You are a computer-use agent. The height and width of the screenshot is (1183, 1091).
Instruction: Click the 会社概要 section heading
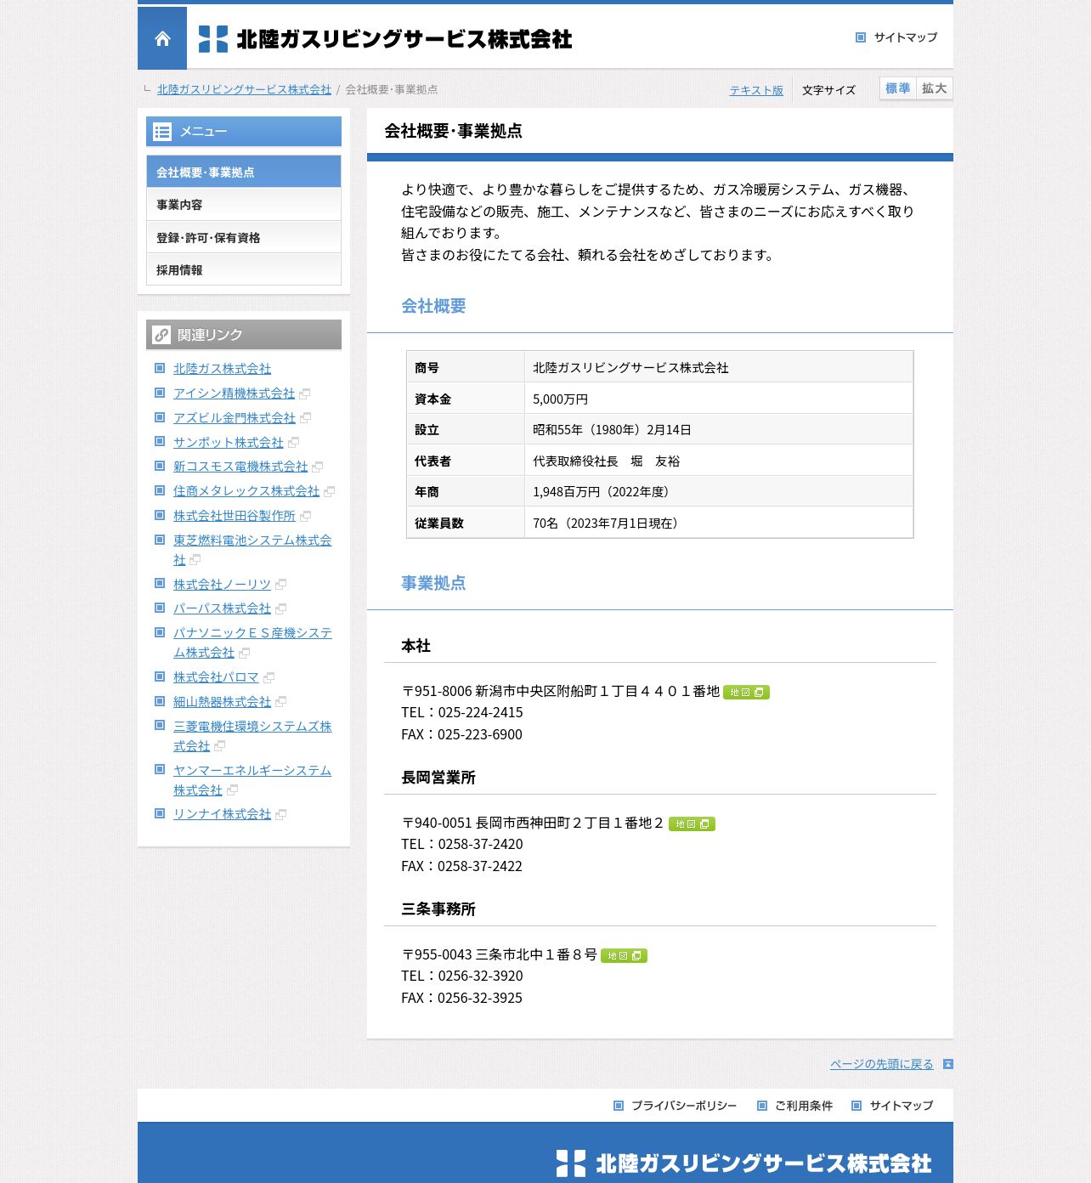[433, 306]
